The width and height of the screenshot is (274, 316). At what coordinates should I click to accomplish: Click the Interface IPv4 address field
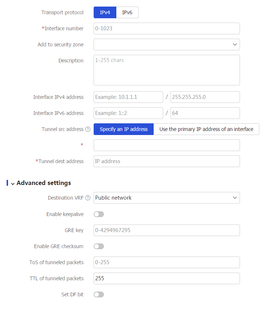(128, 97)
